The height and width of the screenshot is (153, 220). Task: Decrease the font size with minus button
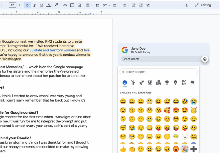5,5
